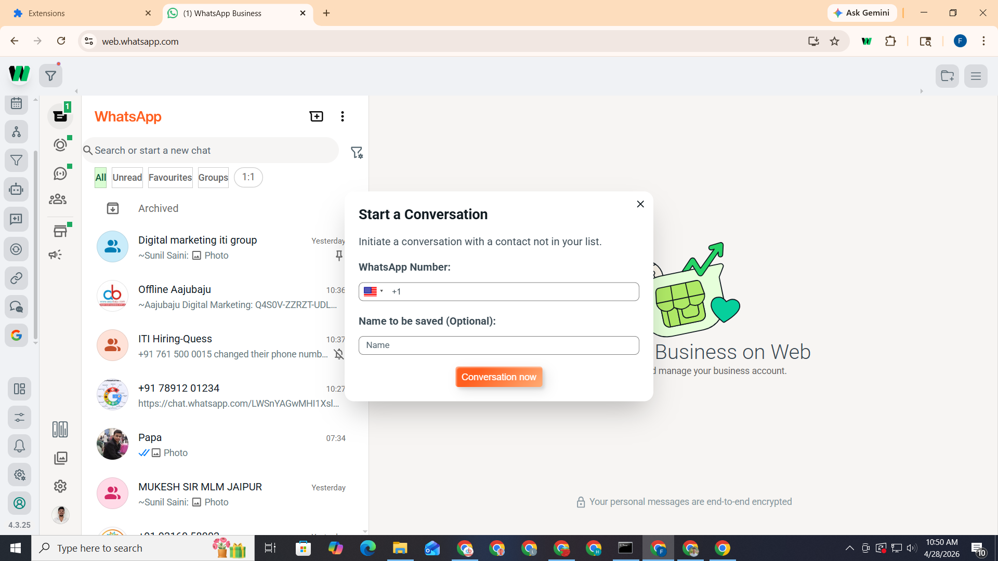Click the Google icon in left sidebar

click(17, 335)
